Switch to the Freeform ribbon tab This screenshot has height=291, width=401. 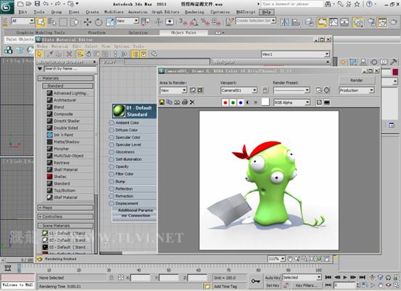(x=96, y=33)
